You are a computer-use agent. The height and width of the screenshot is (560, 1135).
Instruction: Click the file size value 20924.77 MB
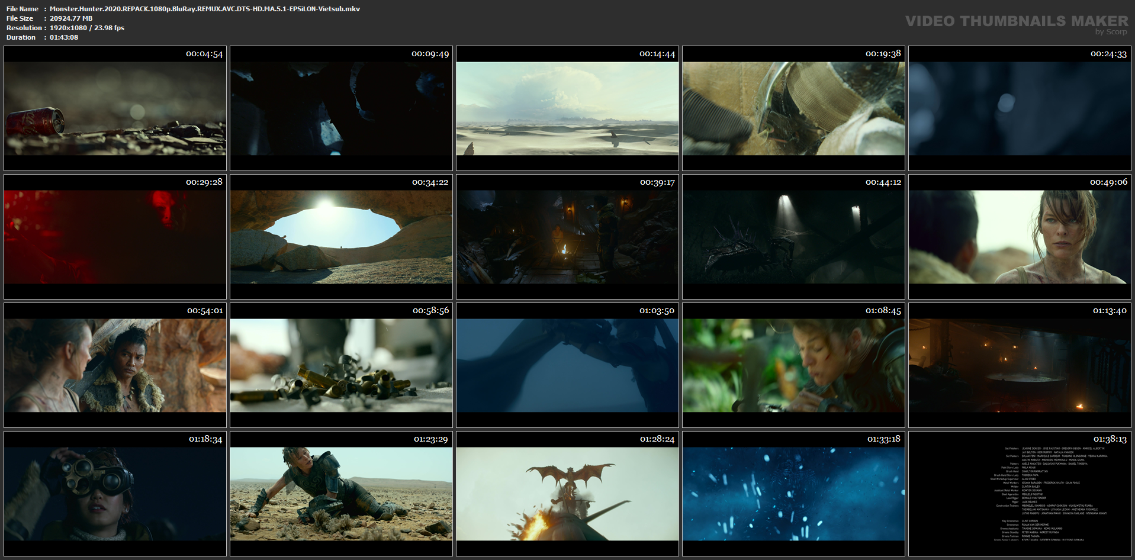71,18
